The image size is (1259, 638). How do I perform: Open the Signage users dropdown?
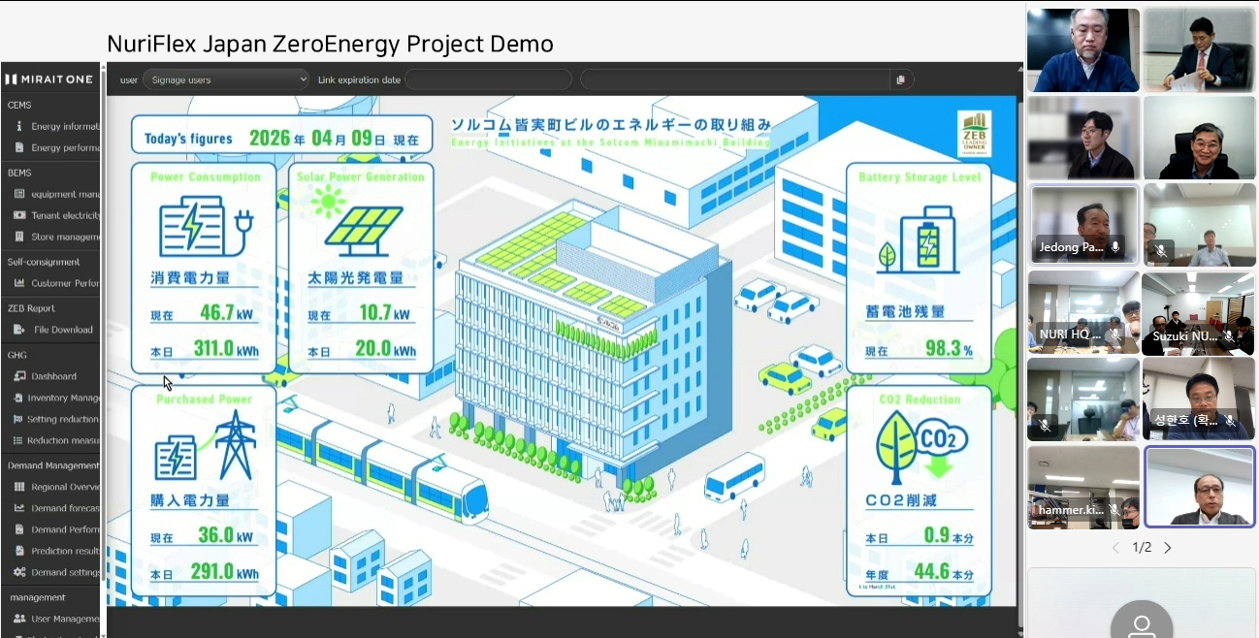226,80
